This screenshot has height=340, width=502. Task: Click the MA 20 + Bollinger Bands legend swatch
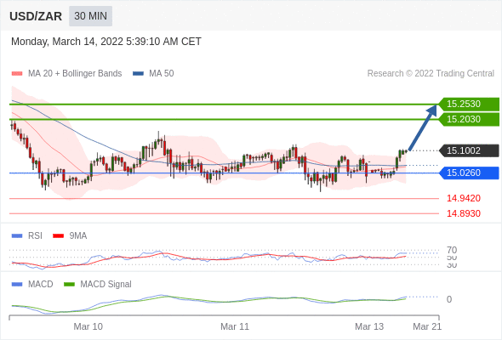pyautogui.click(x=17, y=74)
